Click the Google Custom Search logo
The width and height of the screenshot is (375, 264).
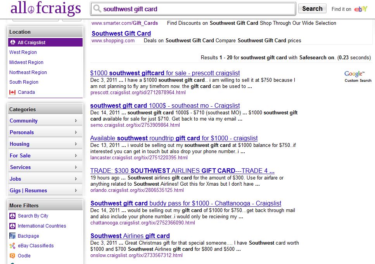[358, 76]
